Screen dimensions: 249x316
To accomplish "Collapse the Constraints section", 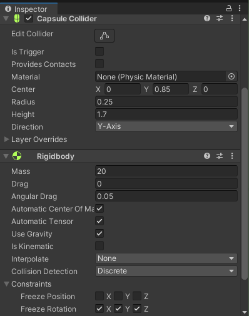I will pyautogui.click(x=6, y=284).
